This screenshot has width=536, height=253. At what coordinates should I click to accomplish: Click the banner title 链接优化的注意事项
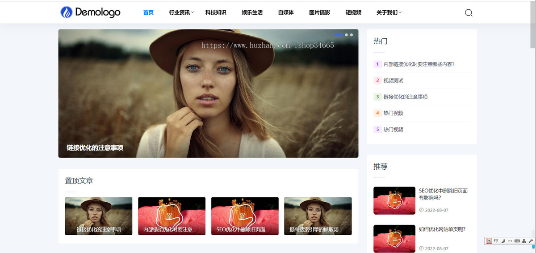pyautogui.click(x=95, y=148)
